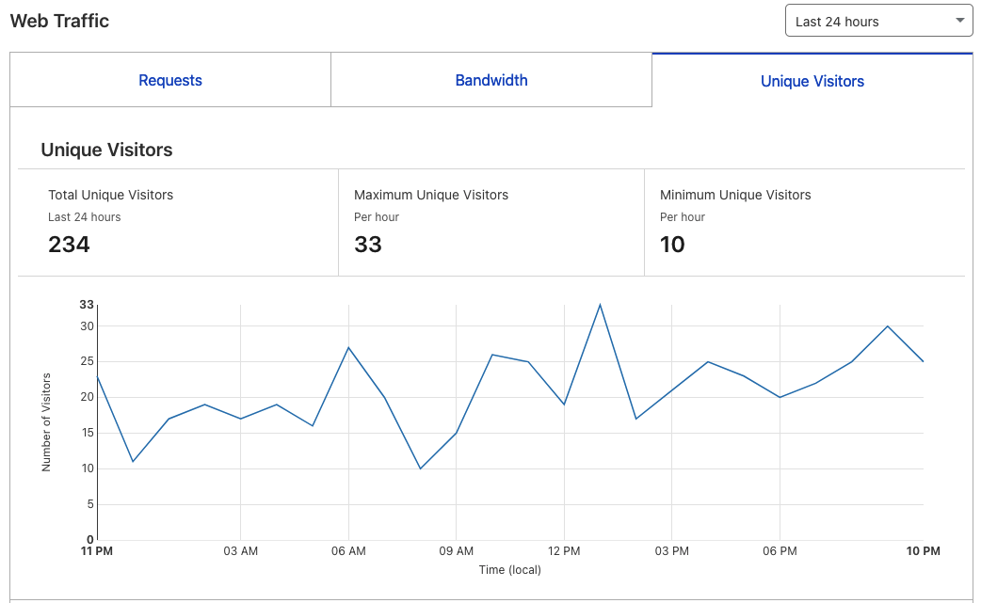The width and height of the screenshot is (981, 603).
Task: Click the highest peak on the visitors chart
Action: coord(600,305)
